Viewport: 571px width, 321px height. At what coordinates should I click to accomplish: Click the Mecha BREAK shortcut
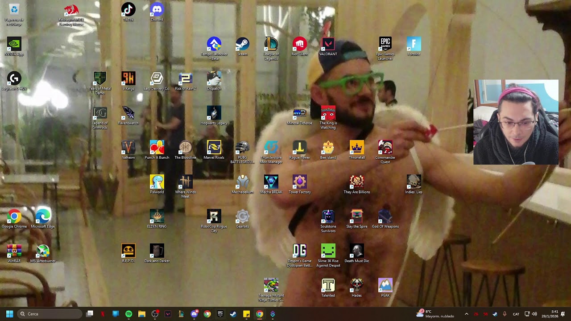click(x=271, y=184)
